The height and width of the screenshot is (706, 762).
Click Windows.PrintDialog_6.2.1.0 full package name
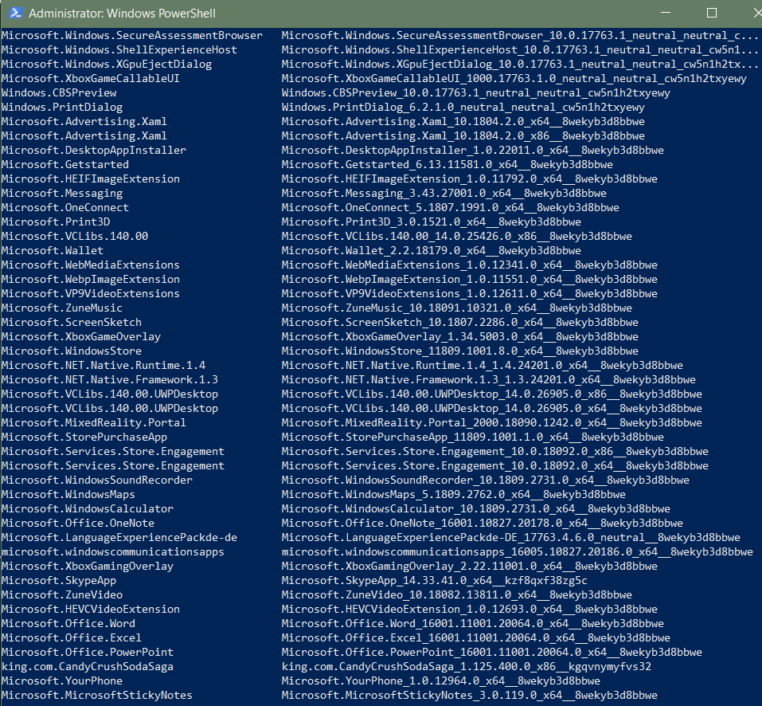click(x=463, y=108)
